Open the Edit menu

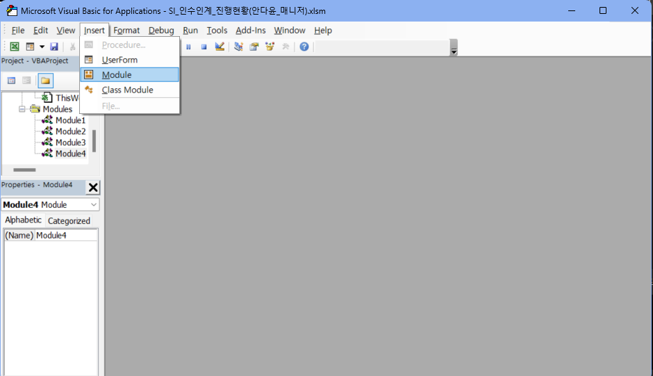pyautogui.click(x=40, y=31)
